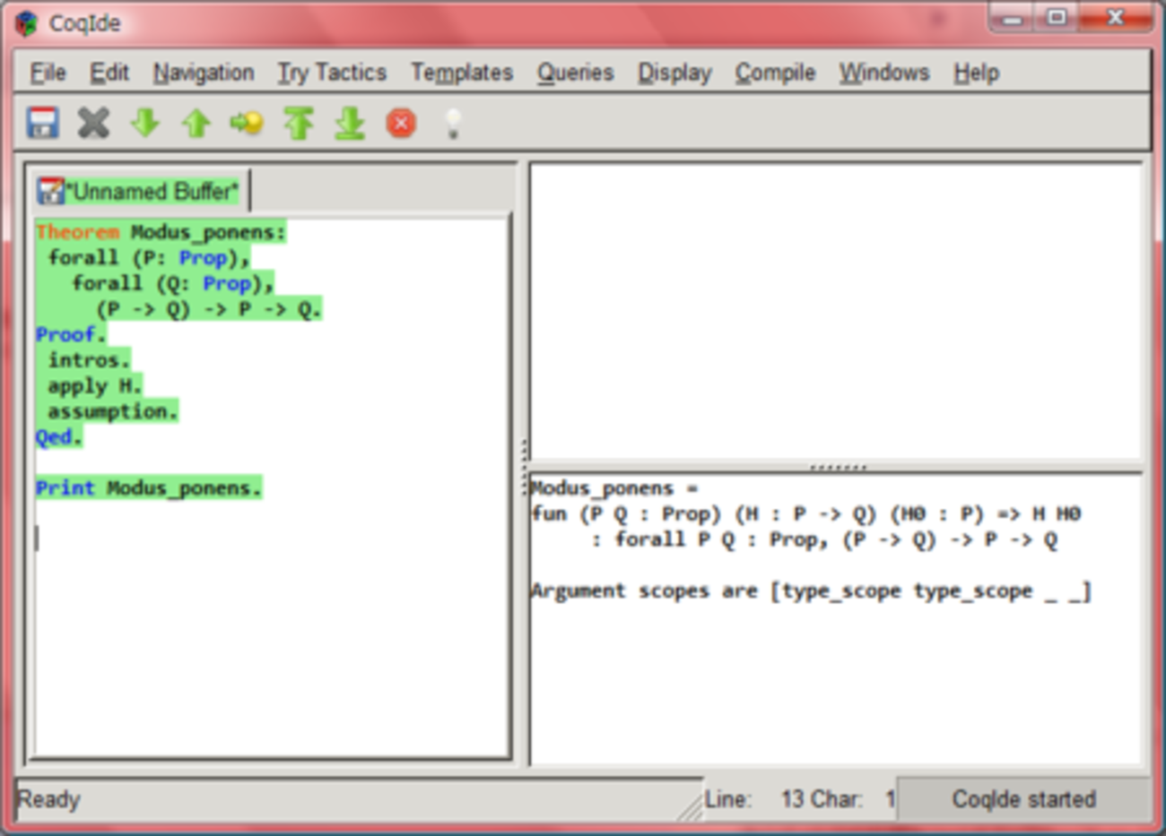Open the Help menu
1166x836 pixels.
pyautogui.click(x=976, y=73)
